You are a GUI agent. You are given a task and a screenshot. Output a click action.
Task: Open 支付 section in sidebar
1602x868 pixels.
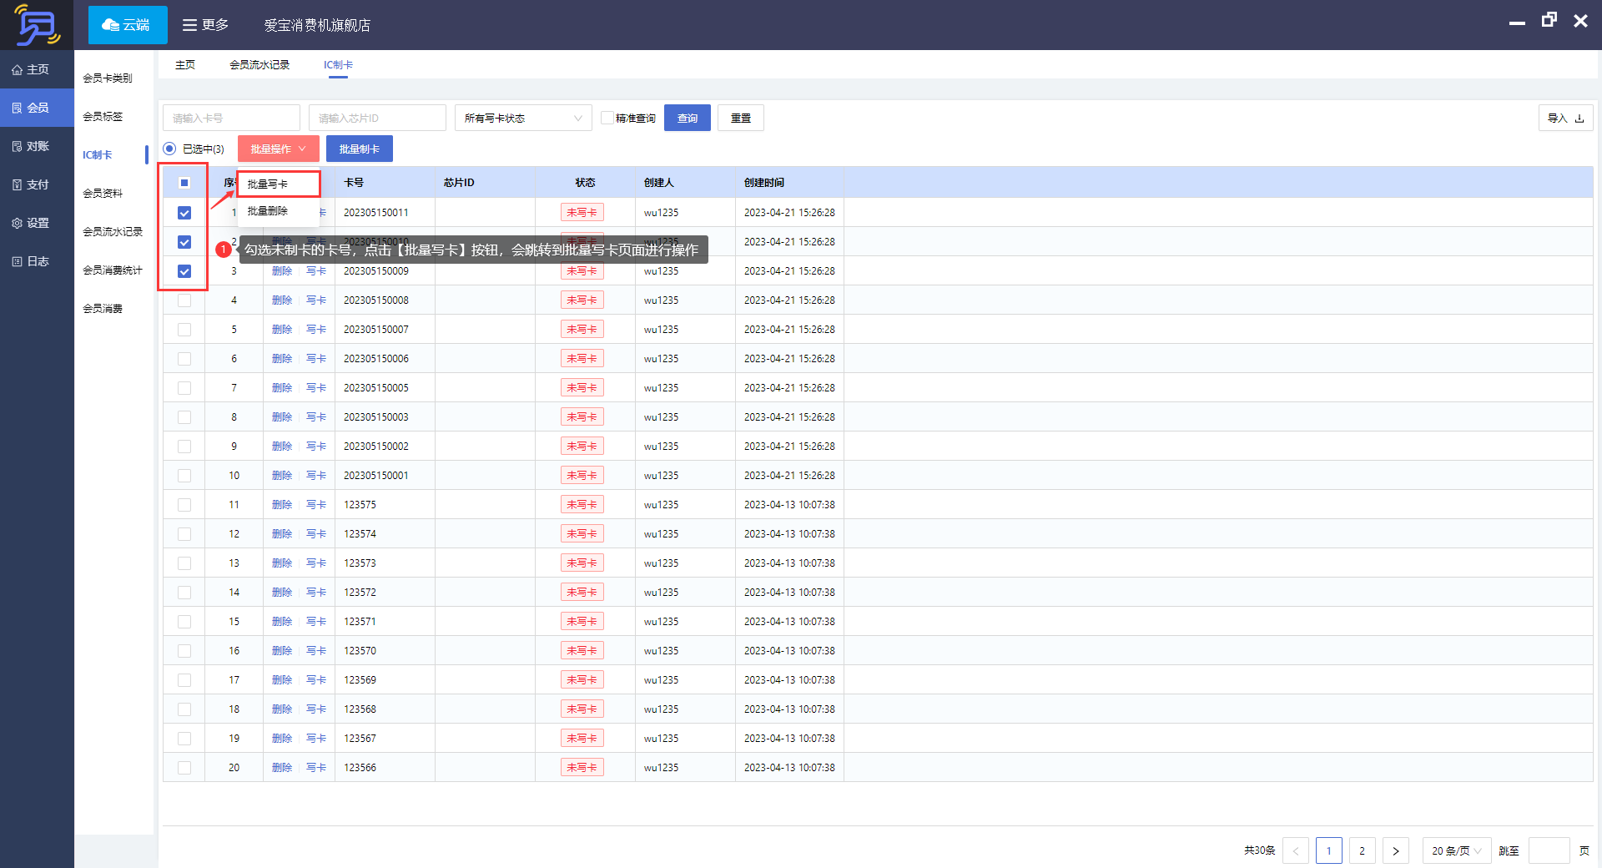pos(37,184)
